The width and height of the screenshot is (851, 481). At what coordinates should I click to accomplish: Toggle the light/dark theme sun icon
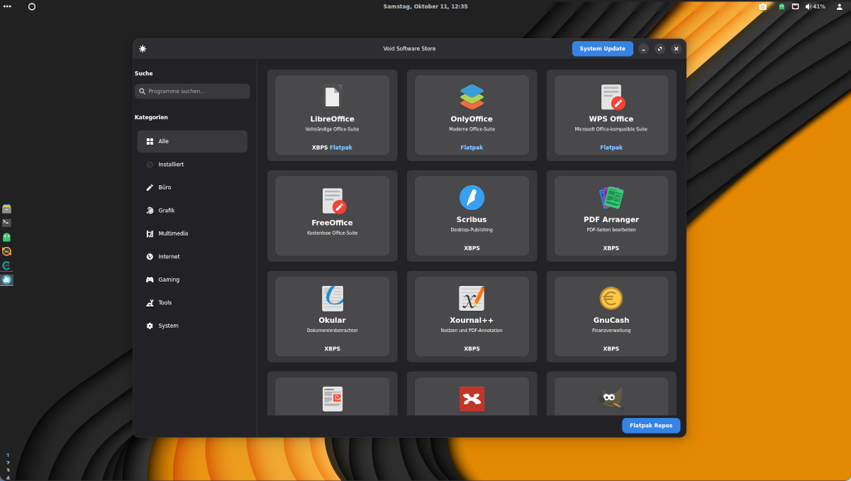143,49
